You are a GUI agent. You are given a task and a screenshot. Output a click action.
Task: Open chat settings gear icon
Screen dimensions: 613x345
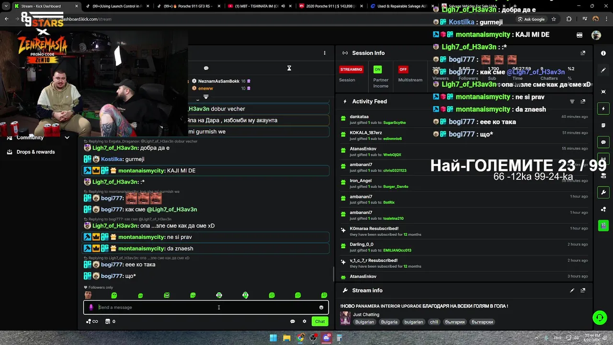tap(304, 322)
